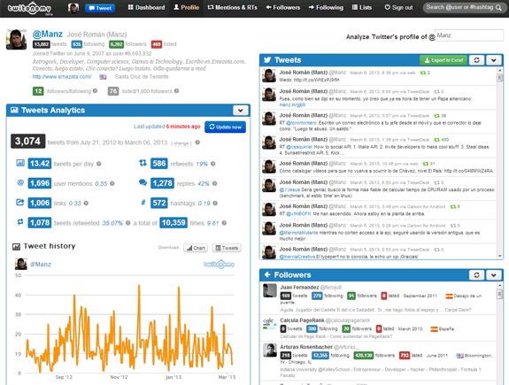Click the hashtags # icon

point(143,203)
